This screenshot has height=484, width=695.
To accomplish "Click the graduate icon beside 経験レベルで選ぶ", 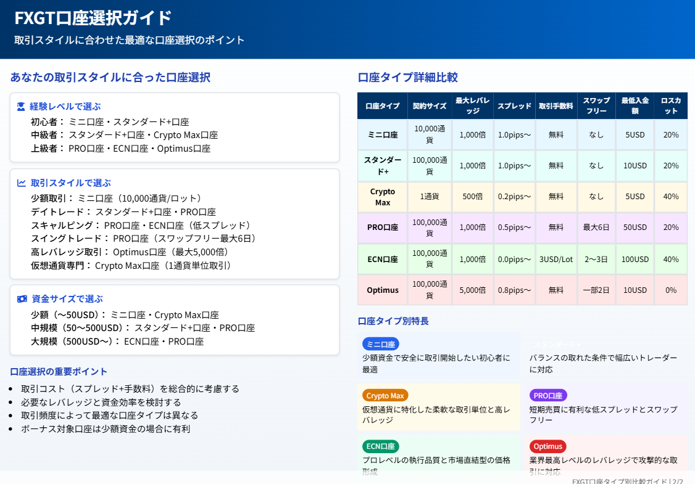I will pyautogui.click(x=21, y=107).
